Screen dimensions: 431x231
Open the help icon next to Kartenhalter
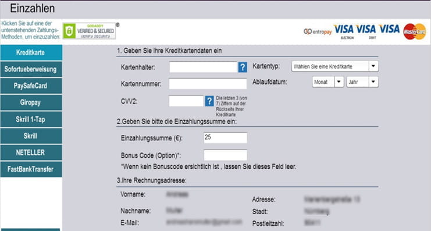tap(243, 67)
